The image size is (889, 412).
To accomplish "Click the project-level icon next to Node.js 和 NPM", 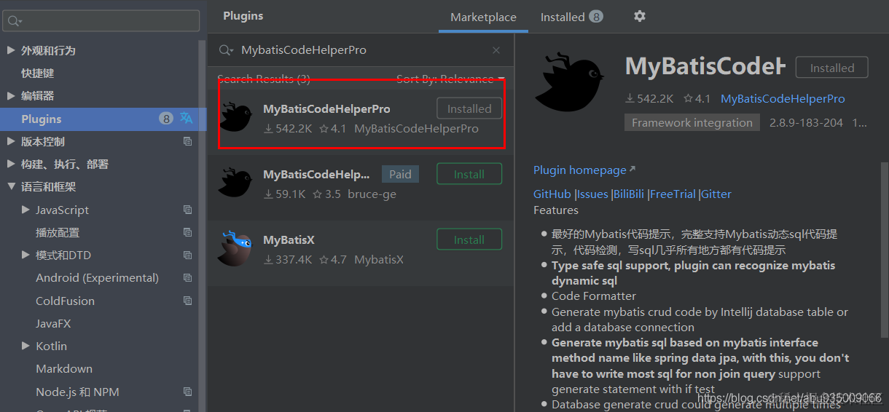I will (x=188, y=392).
